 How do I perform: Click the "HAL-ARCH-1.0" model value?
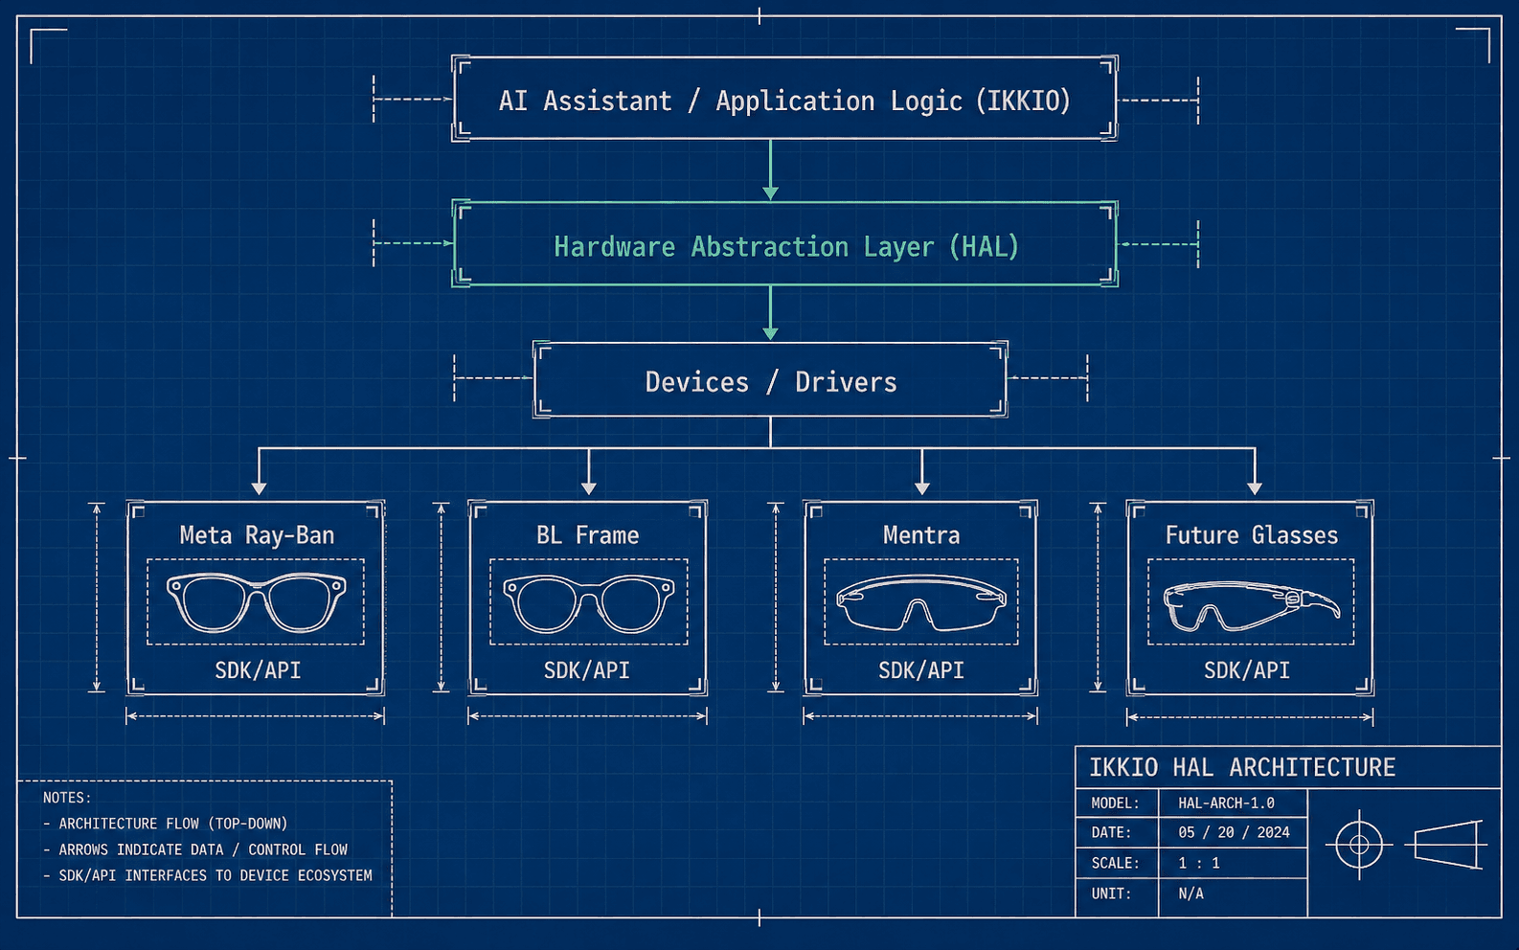point(1226,803)
